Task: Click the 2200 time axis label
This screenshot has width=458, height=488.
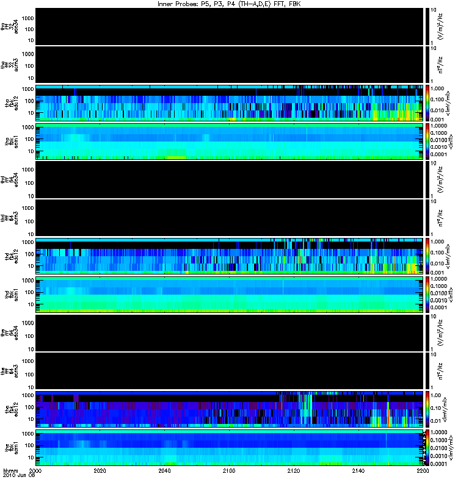Action: pyautogui.click(x=423, y=470)
